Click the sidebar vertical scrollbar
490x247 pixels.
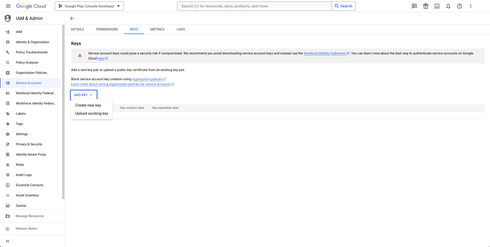pyautogui.click(x=63, y=112)
